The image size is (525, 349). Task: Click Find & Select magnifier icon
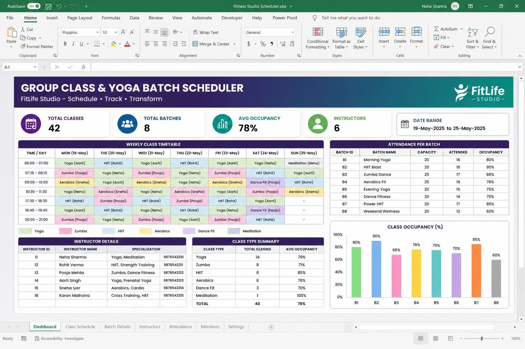coord(489,32)
